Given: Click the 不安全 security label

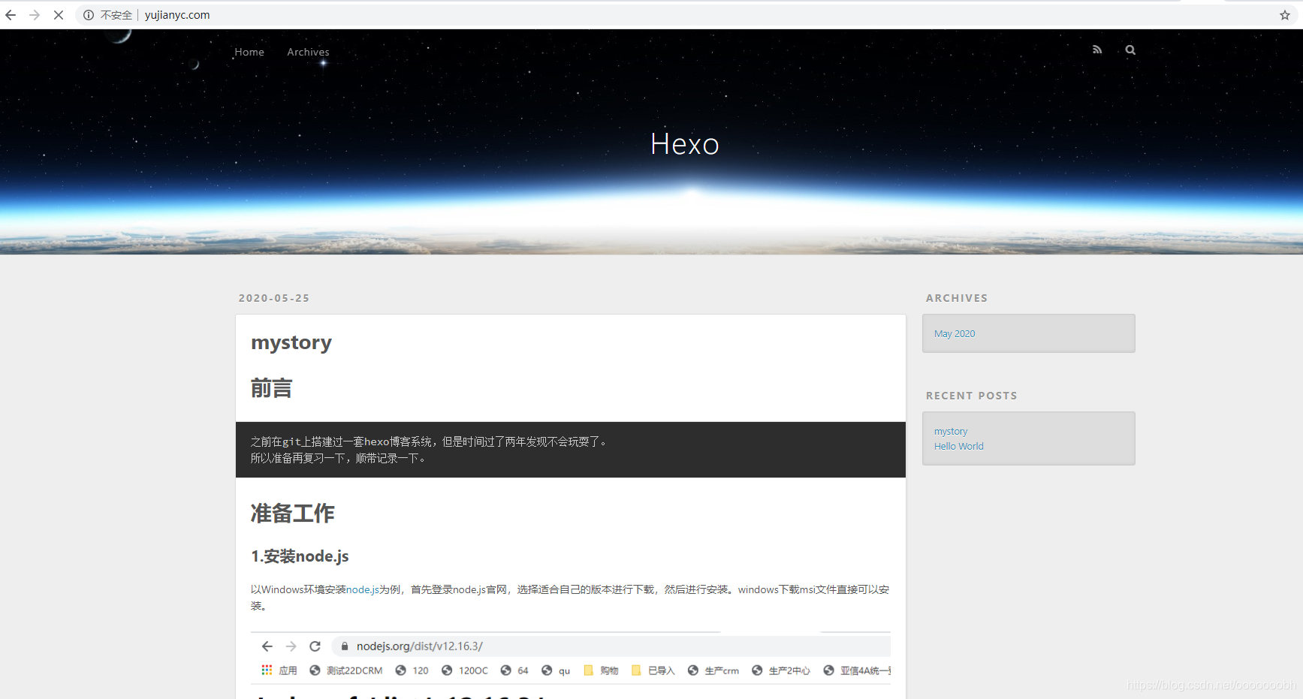Looking at the screenshot, I should pyautogui.click(x=116, y=15).
